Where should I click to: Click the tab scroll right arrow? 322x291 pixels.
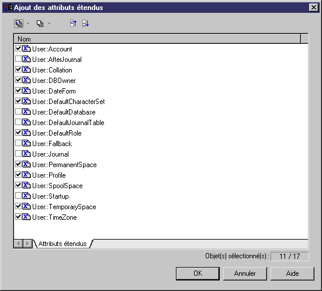click(x=27, y=244)
